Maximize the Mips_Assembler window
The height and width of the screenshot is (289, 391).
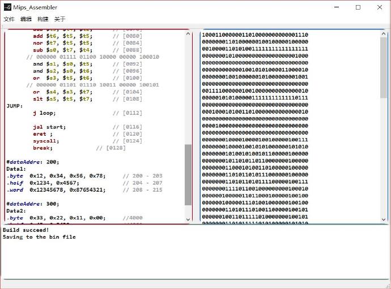[358, 7]
